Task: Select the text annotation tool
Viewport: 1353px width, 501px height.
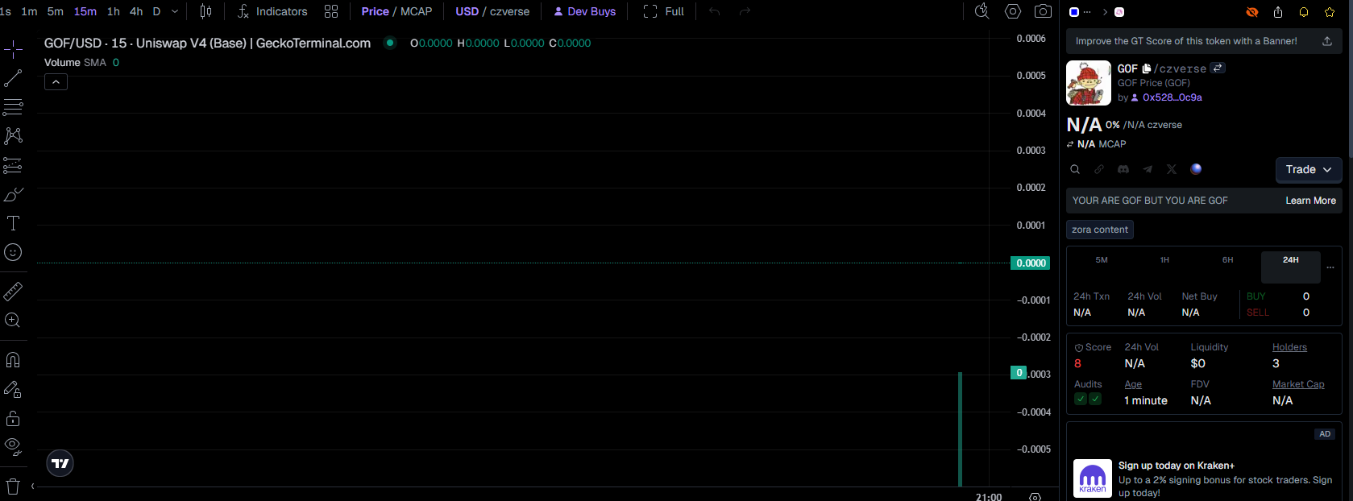Action: (13, 223)
